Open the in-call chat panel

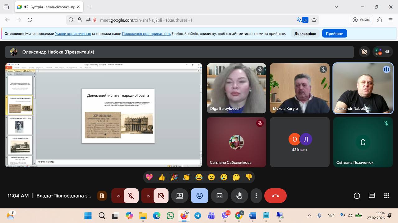tap(372, 196)
